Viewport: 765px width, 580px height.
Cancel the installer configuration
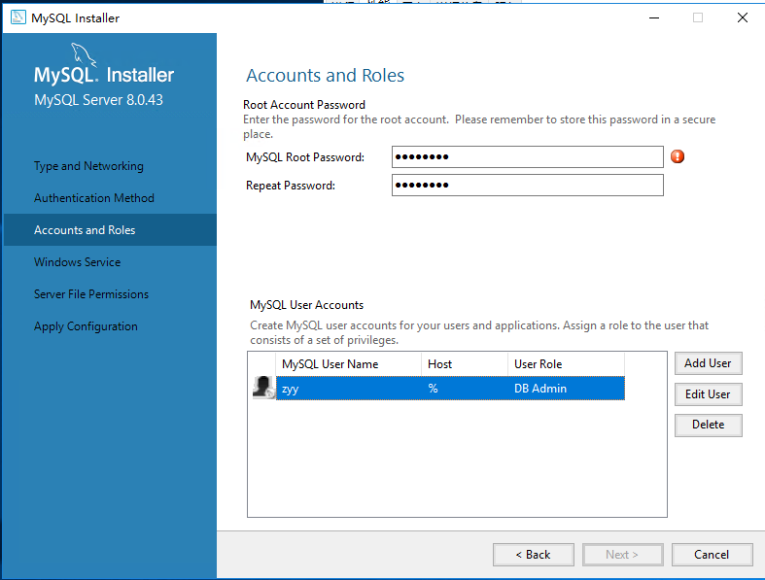point(712,555)
